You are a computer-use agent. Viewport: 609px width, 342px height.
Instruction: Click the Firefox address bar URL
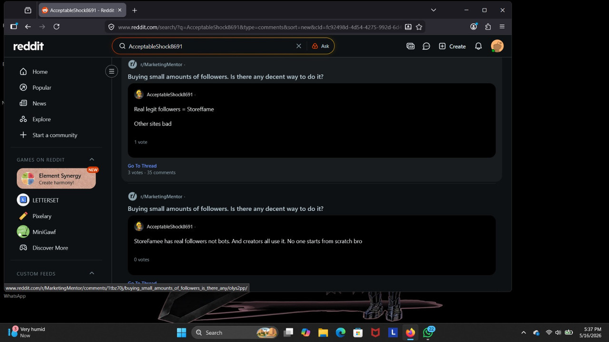(259, 27)
